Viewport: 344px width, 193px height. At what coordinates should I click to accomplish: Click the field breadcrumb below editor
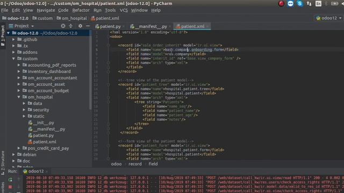[153, 164]
